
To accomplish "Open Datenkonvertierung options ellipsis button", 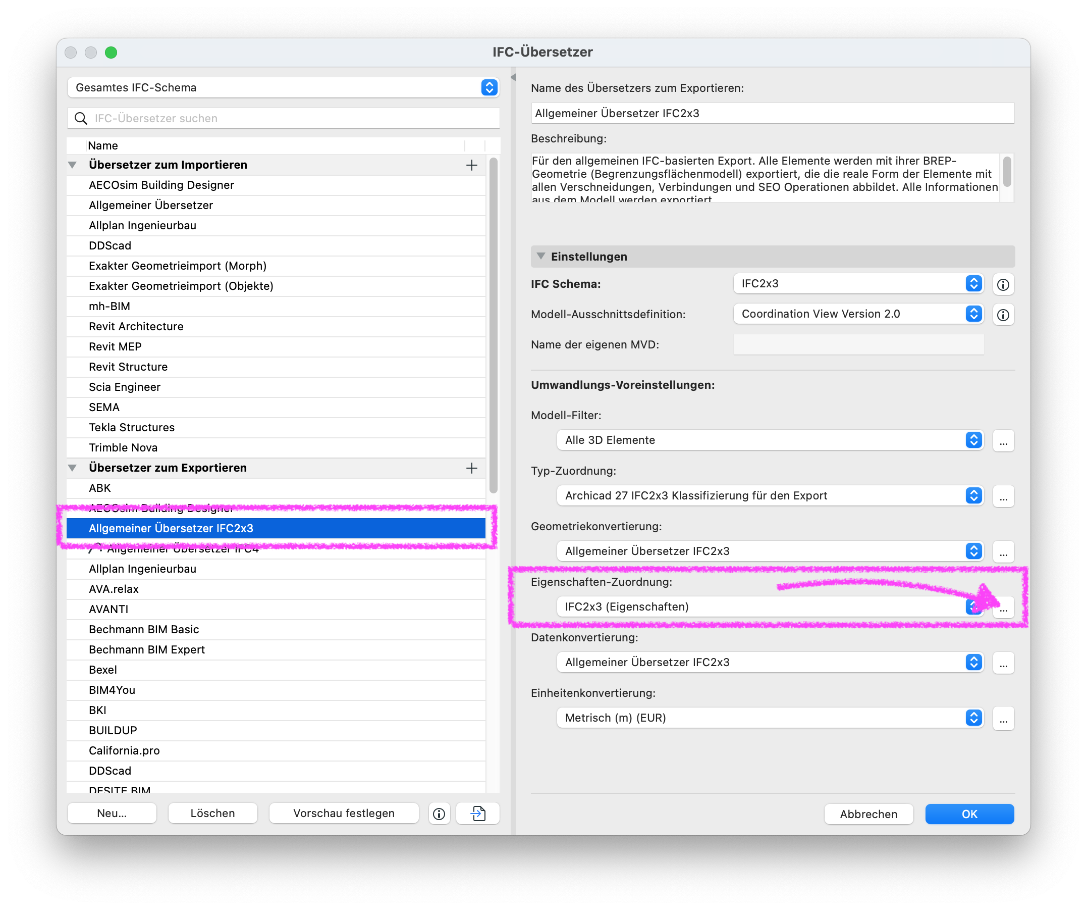I will tap(1003, 663).
